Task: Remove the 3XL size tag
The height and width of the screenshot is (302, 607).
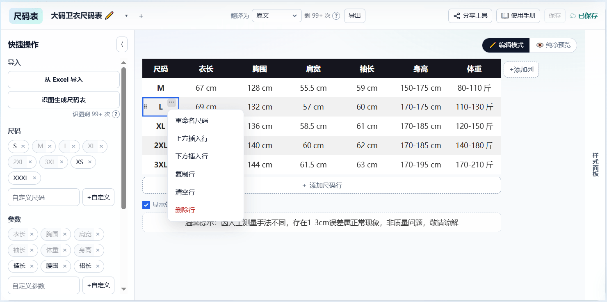Action: pyautogui.click(x=62, y=162)
